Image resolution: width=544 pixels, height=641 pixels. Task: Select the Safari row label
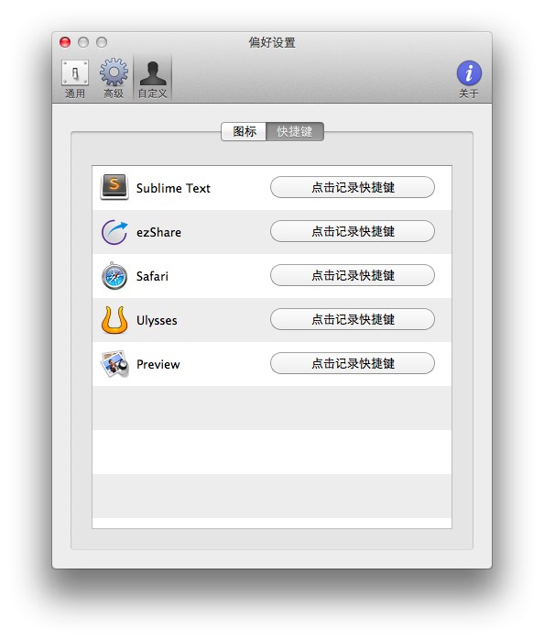click(152, 276)
